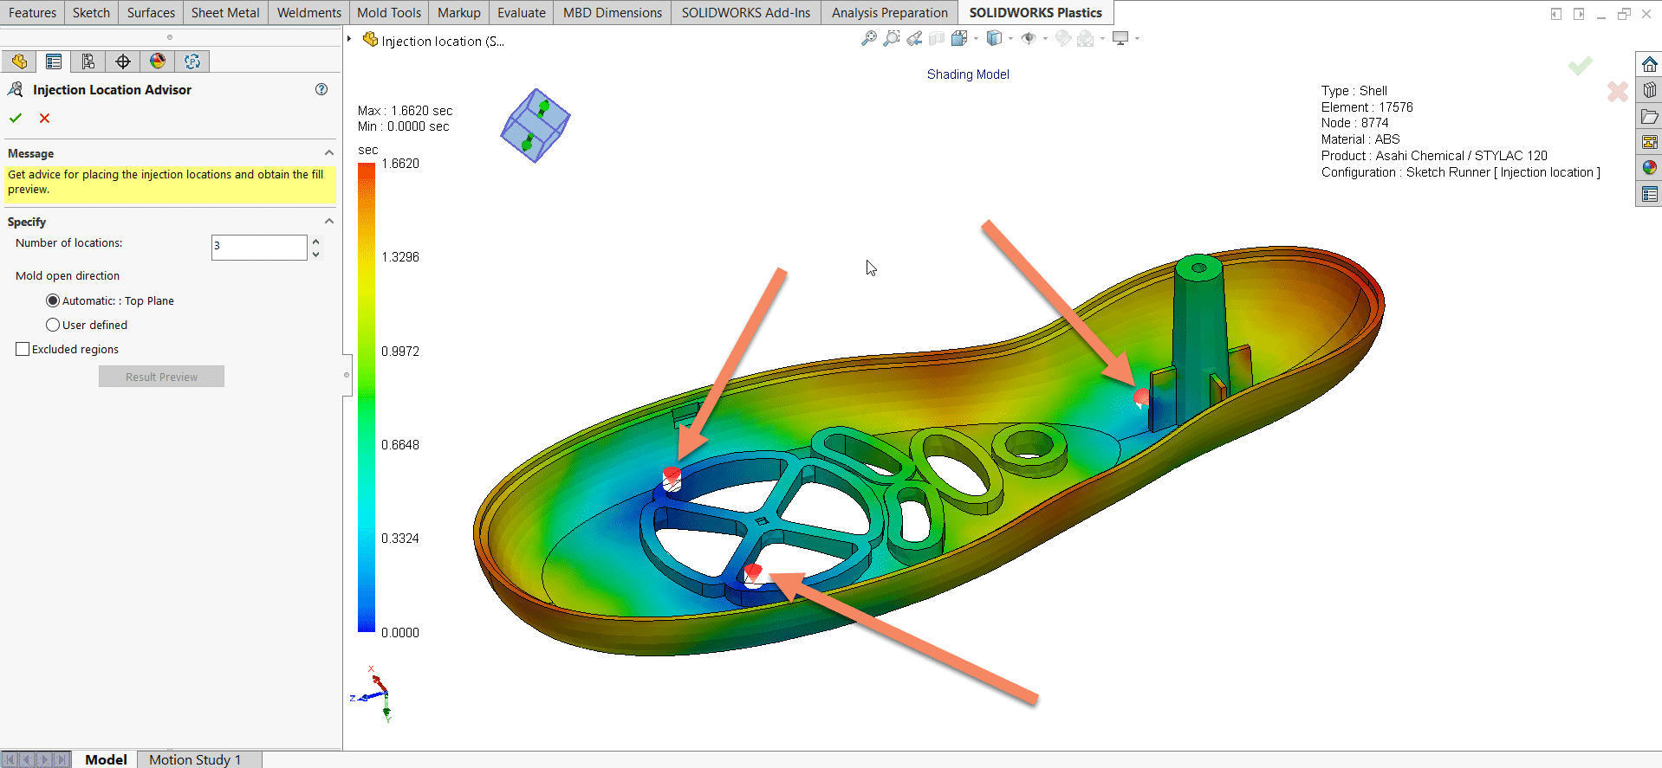Open the DisplayManager color ball tab
Viewport: 1662px width, 768px height.
[158, 61]
